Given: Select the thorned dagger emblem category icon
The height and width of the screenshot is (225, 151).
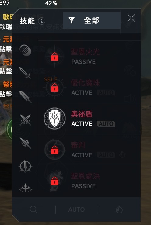Looking at the screenshot, I should (x=26, y=166).
